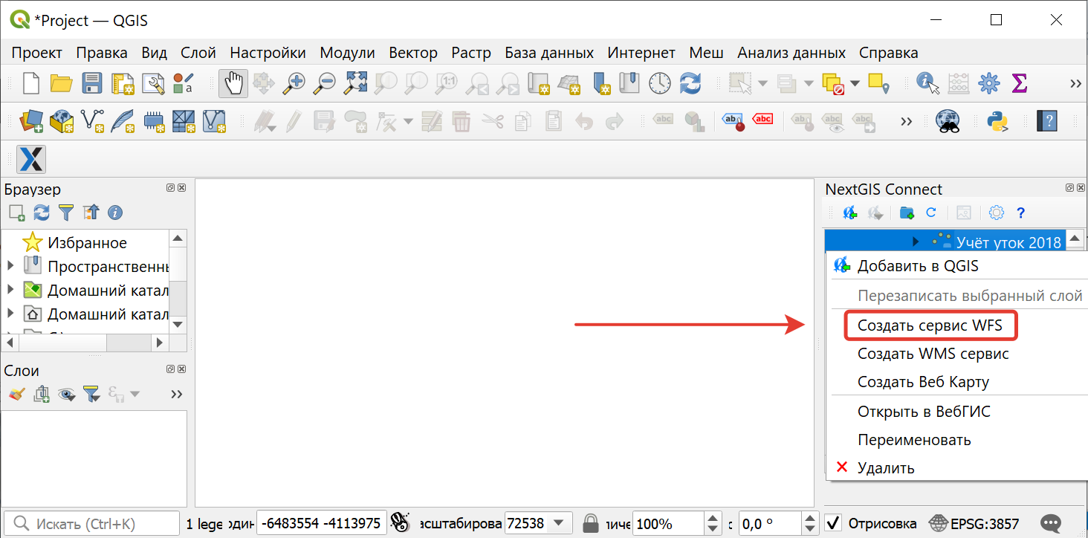
Task: Toggle the scale lock padlock icon
Action: tap(591, 523)
